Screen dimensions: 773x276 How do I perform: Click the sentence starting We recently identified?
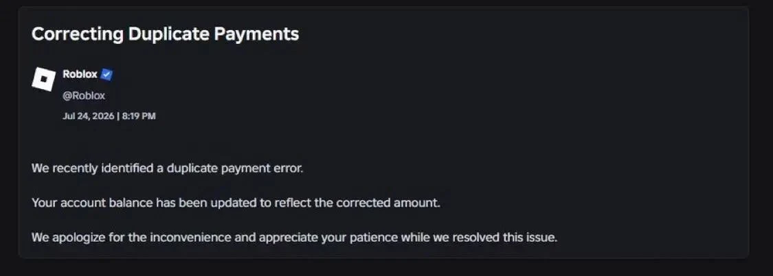pos(167,168)
